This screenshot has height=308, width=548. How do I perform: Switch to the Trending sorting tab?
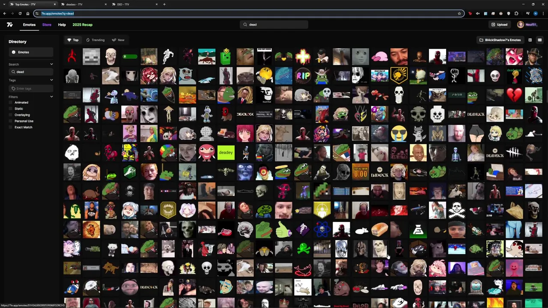click(x=95, y=40)
